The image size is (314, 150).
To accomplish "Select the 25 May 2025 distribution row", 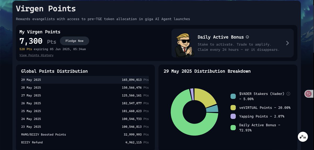I will click(x=85, y=111).
